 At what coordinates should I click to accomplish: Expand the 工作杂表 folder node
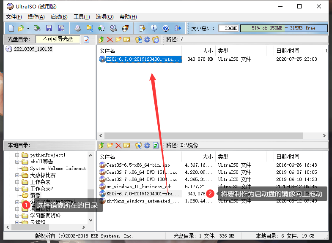(x=17, y=182)
